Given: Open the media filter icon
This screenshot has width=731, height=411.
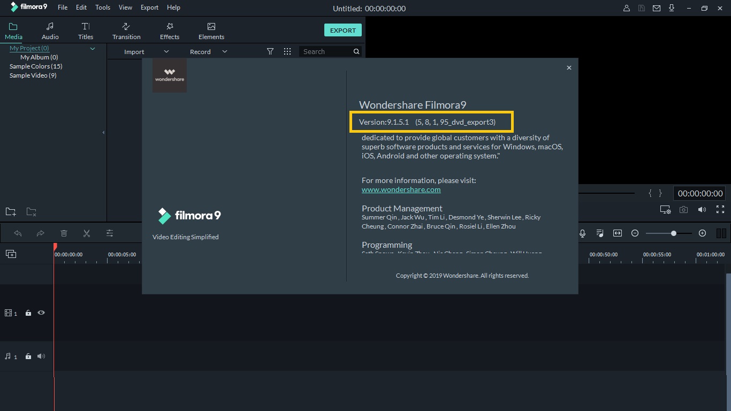Looking at the screenshot, I should point(270,51).
